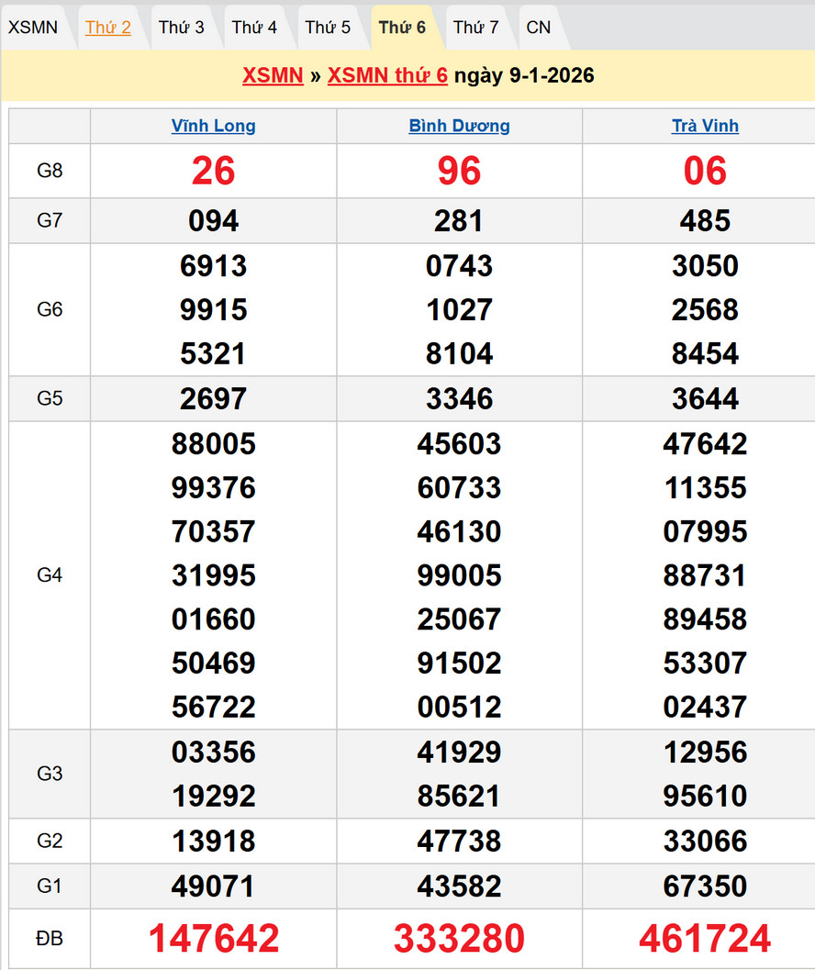Switch to the Thứ 7 tab
This screenshot has width=815, height=970.
click(475, 28)
